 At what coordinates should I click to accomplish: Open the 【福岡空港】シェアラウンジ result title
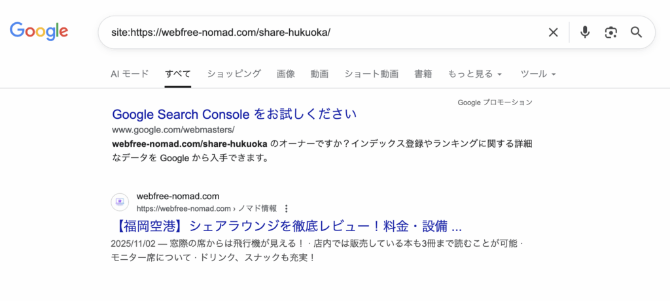pyautogui.click(x=287, y=227)
